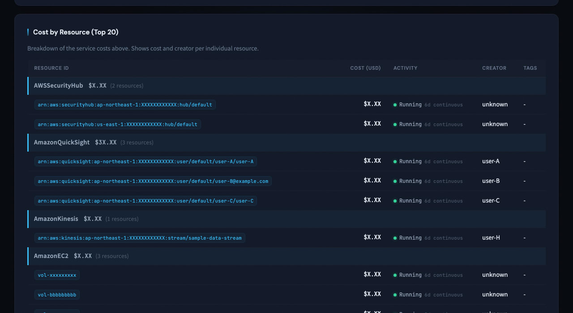Screen dimensions: 573x313
Task: Click the Running indicator for user-C's resource
Action: [395, 200]
